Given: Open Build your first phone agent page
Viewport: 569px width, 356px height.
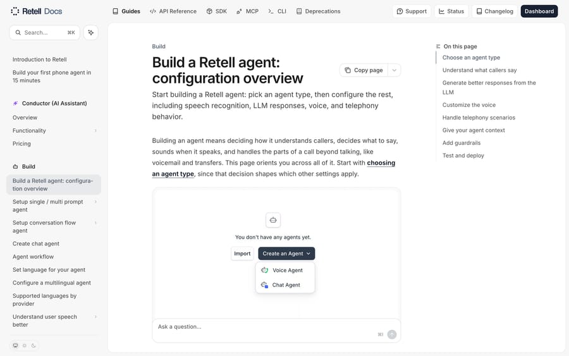Looking at the screenshot, I should (52, 77).
